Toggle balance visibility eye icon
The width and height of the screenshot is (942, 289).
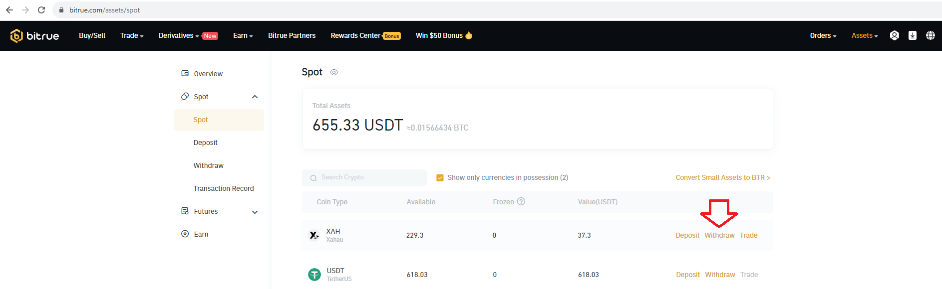tap(334, 73)
